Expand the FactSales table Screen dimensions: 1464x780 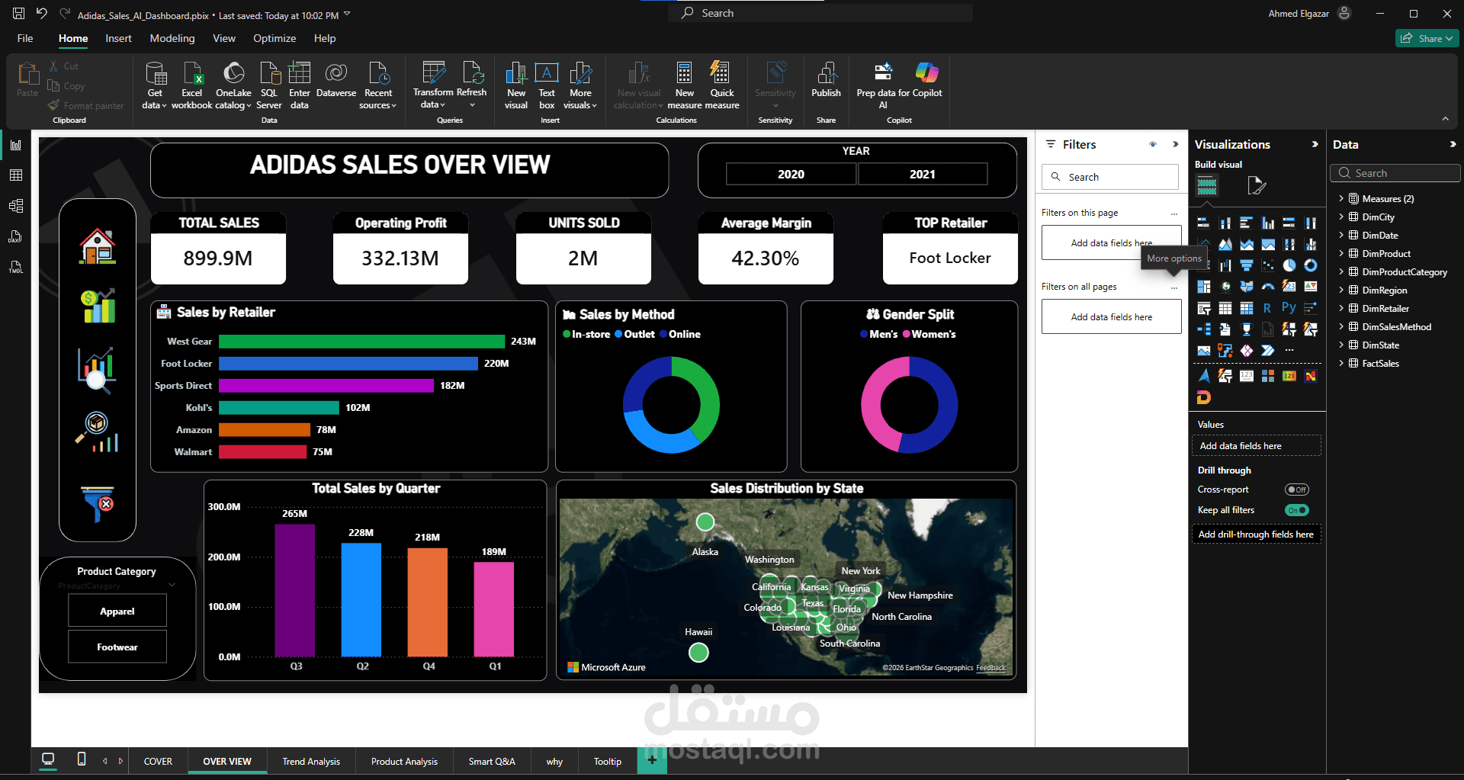coord(1341,363)
